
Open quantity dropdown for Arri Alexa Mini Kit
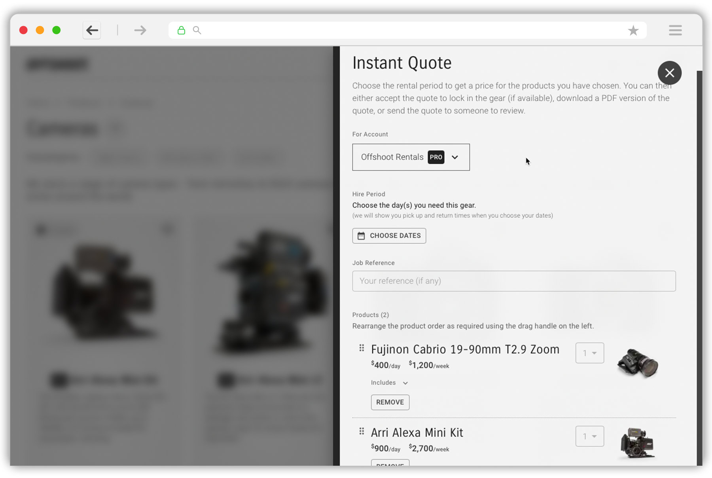pyautogui.click(x=589, y=436)
